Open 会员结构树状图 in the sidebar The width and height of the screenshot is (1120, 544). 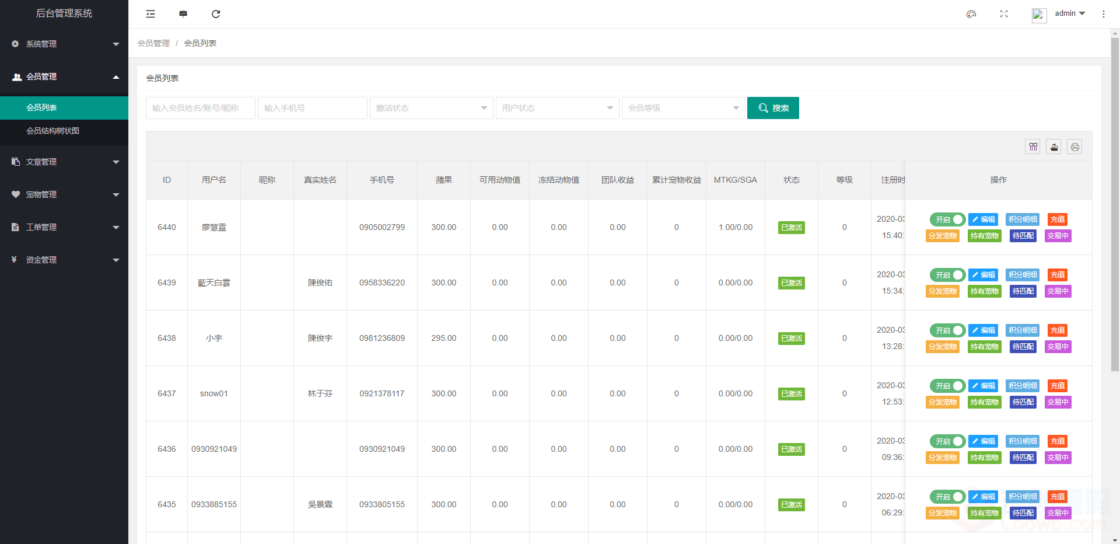pyautogui.click(x=64, y=131)
